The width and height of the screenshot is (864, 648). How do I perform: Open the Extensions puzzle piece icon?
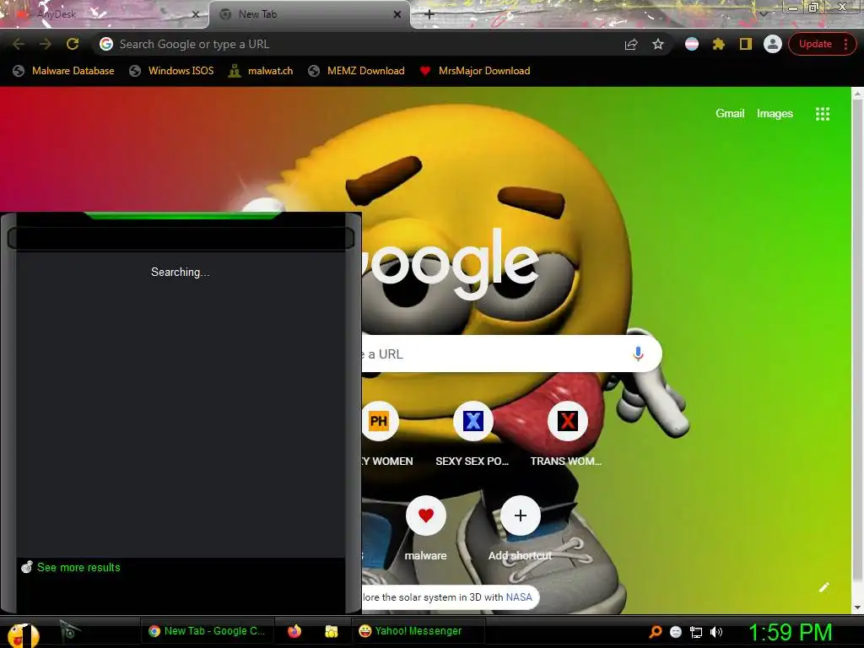[719, 44]
